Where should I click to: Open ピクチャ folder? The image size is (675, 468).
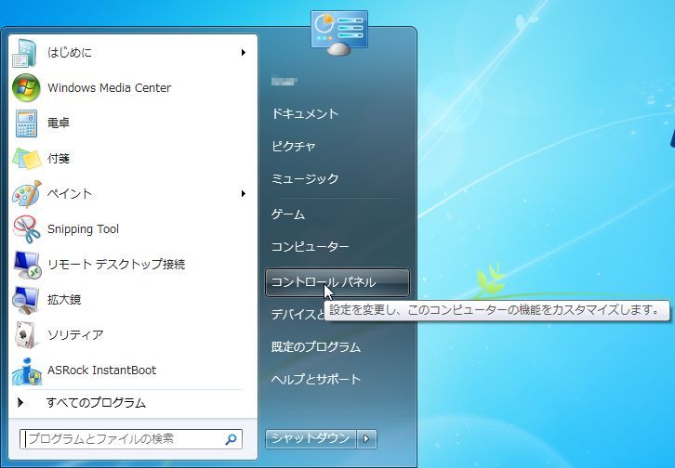click(x=293, y=146)
